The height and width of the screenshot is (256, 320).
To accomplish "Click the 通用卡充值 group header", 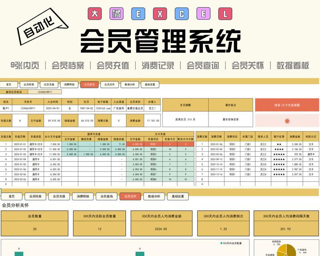I will pyautogui.click(x=94, y=134).
